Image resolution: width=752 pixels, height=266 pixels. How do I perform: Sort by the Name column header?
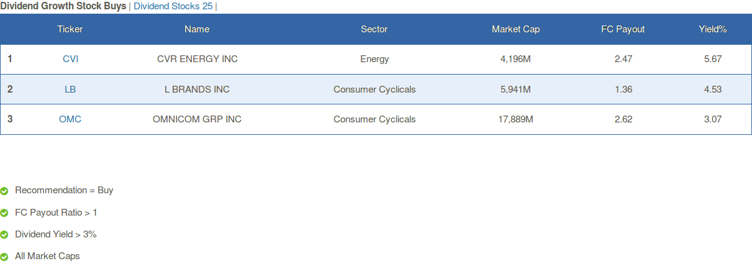coord(197,29)
